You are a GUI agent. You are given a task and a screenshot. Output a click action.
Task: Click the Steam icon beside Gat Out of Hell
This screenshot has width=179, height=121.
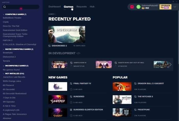tap(116, 63)
